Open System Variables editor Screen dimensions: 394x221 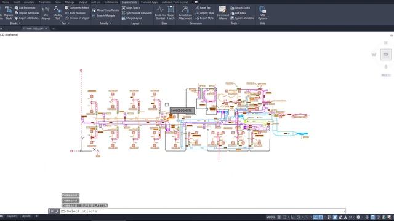coord(242,18)
